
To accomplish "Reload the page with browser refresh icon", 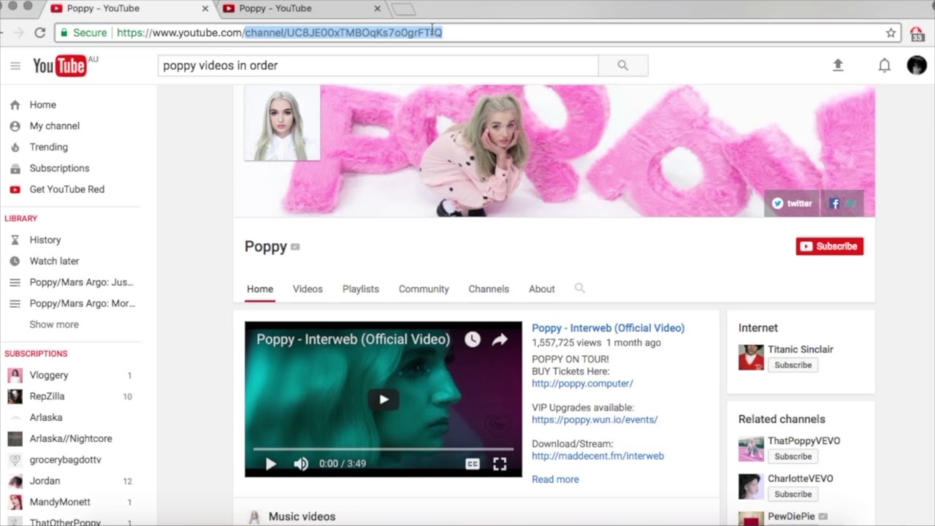I will 40,32.
